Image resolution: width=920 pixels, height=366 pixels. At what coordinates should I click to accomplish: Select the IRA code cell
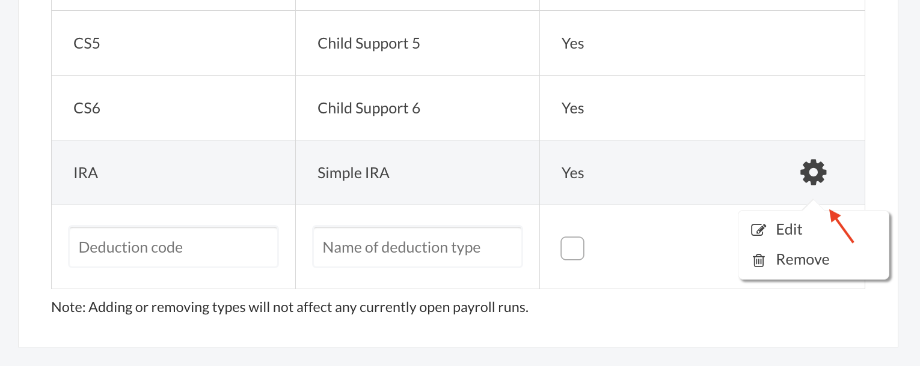click(x=85, y=173)
